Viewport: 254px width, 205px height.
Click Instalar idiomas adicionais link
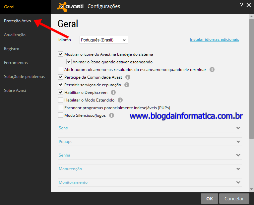(215, 39)
